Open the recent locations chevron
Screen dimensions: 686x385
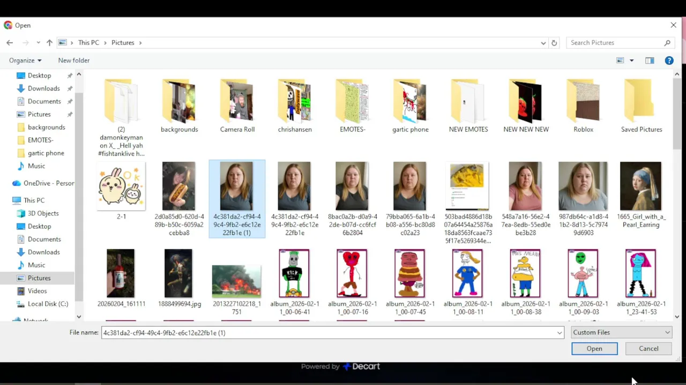click(38, 43)
